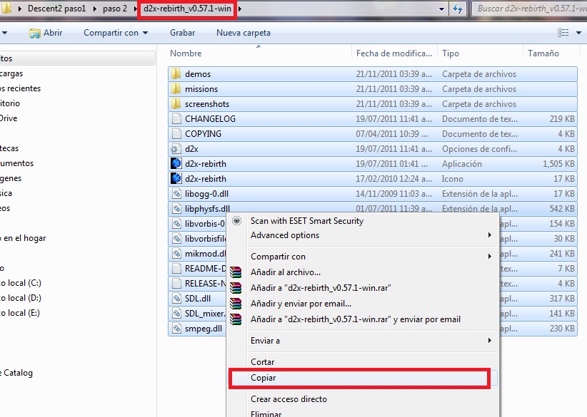The image size is (587, 417).
Task: Click the smpeg.dll file icon
Action: point(176,328)
